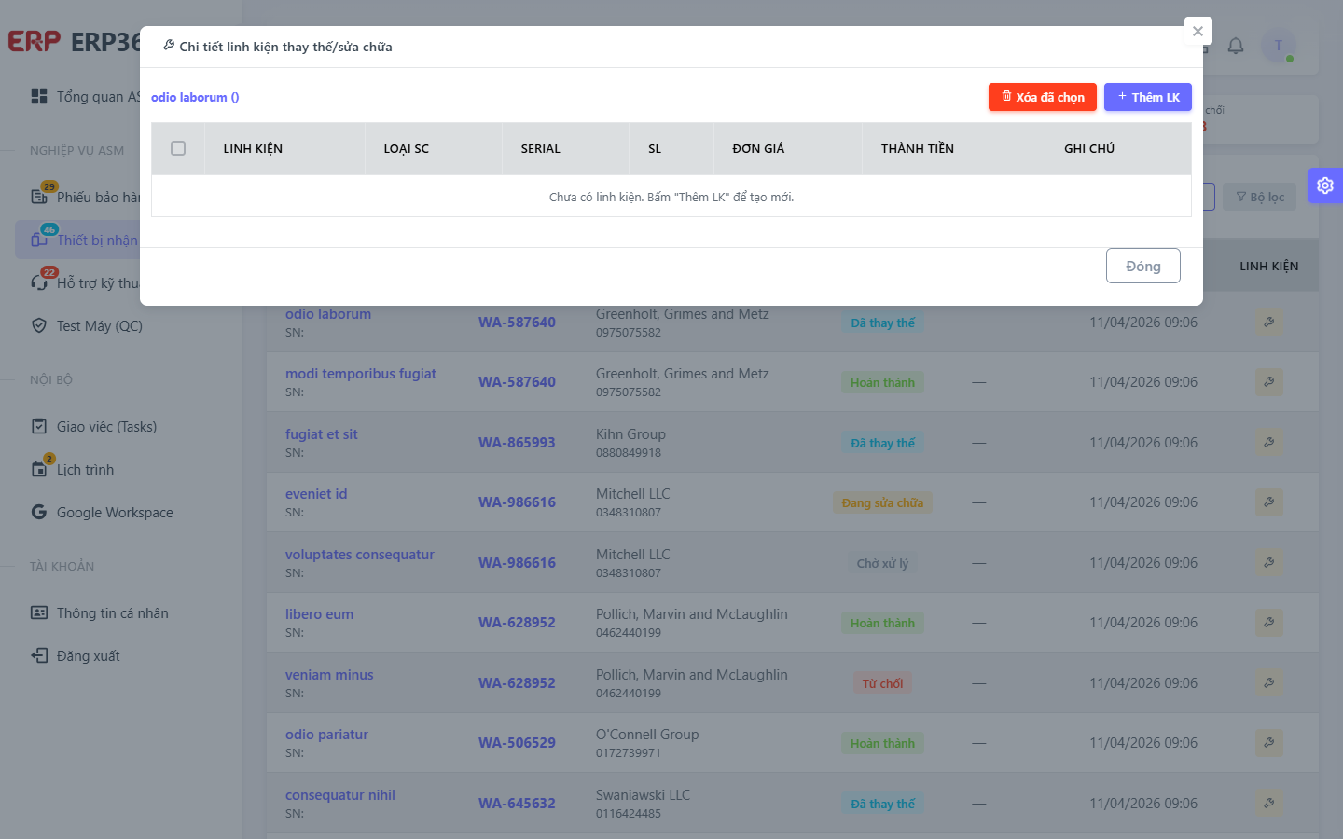This screenshot has height=839, width=1343.
Task: Click wrench icon for consequatur nihil row
Action: 1269,804
